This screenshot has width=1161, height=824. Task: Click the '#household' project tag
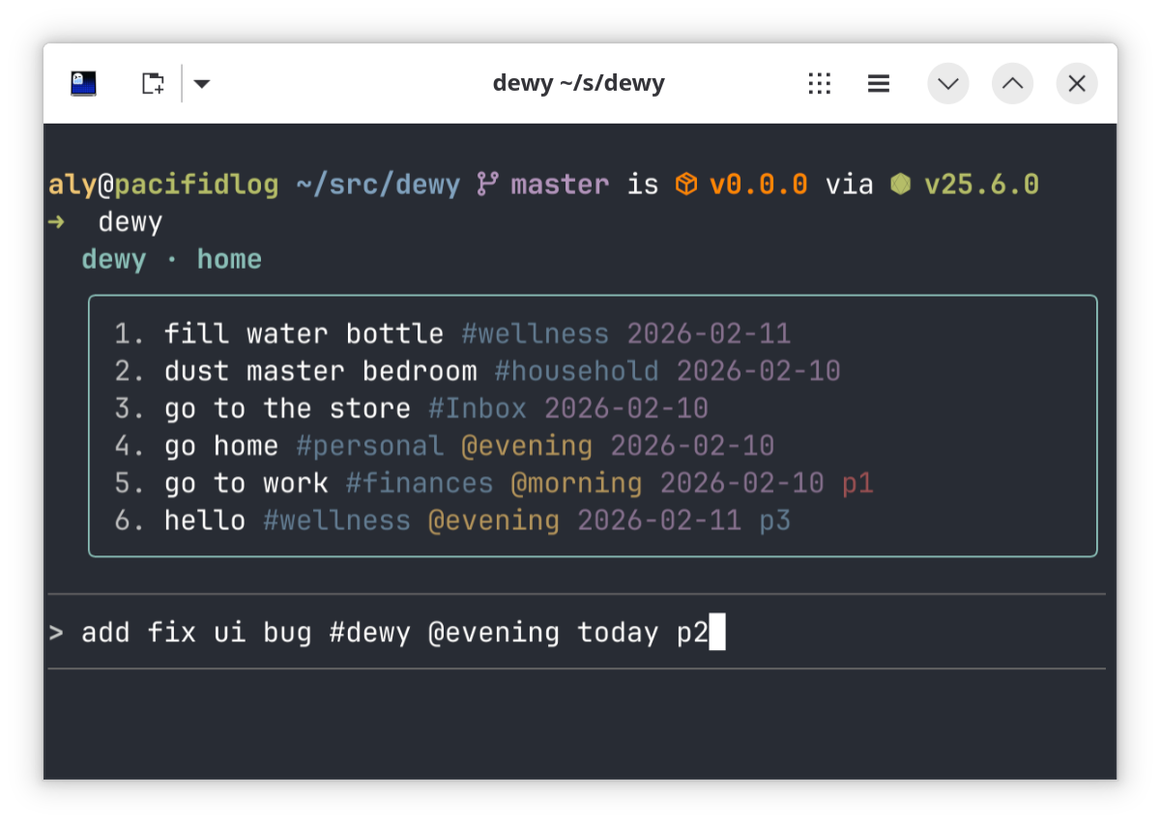(577, 371)
